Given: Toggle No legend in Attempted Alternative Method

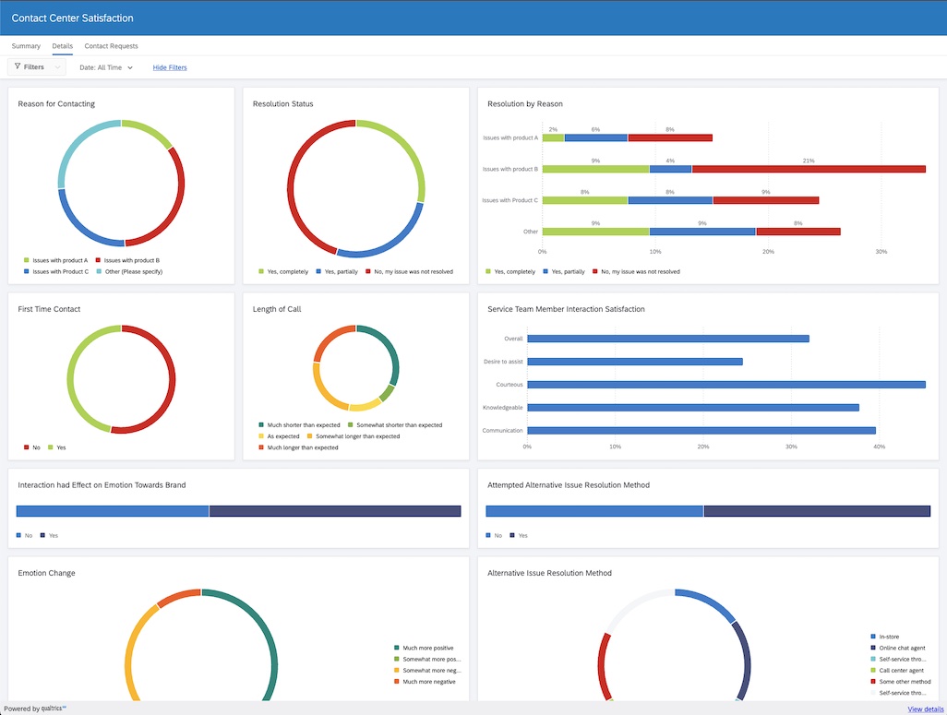Looking at the screenshot, I should point(494,536).
